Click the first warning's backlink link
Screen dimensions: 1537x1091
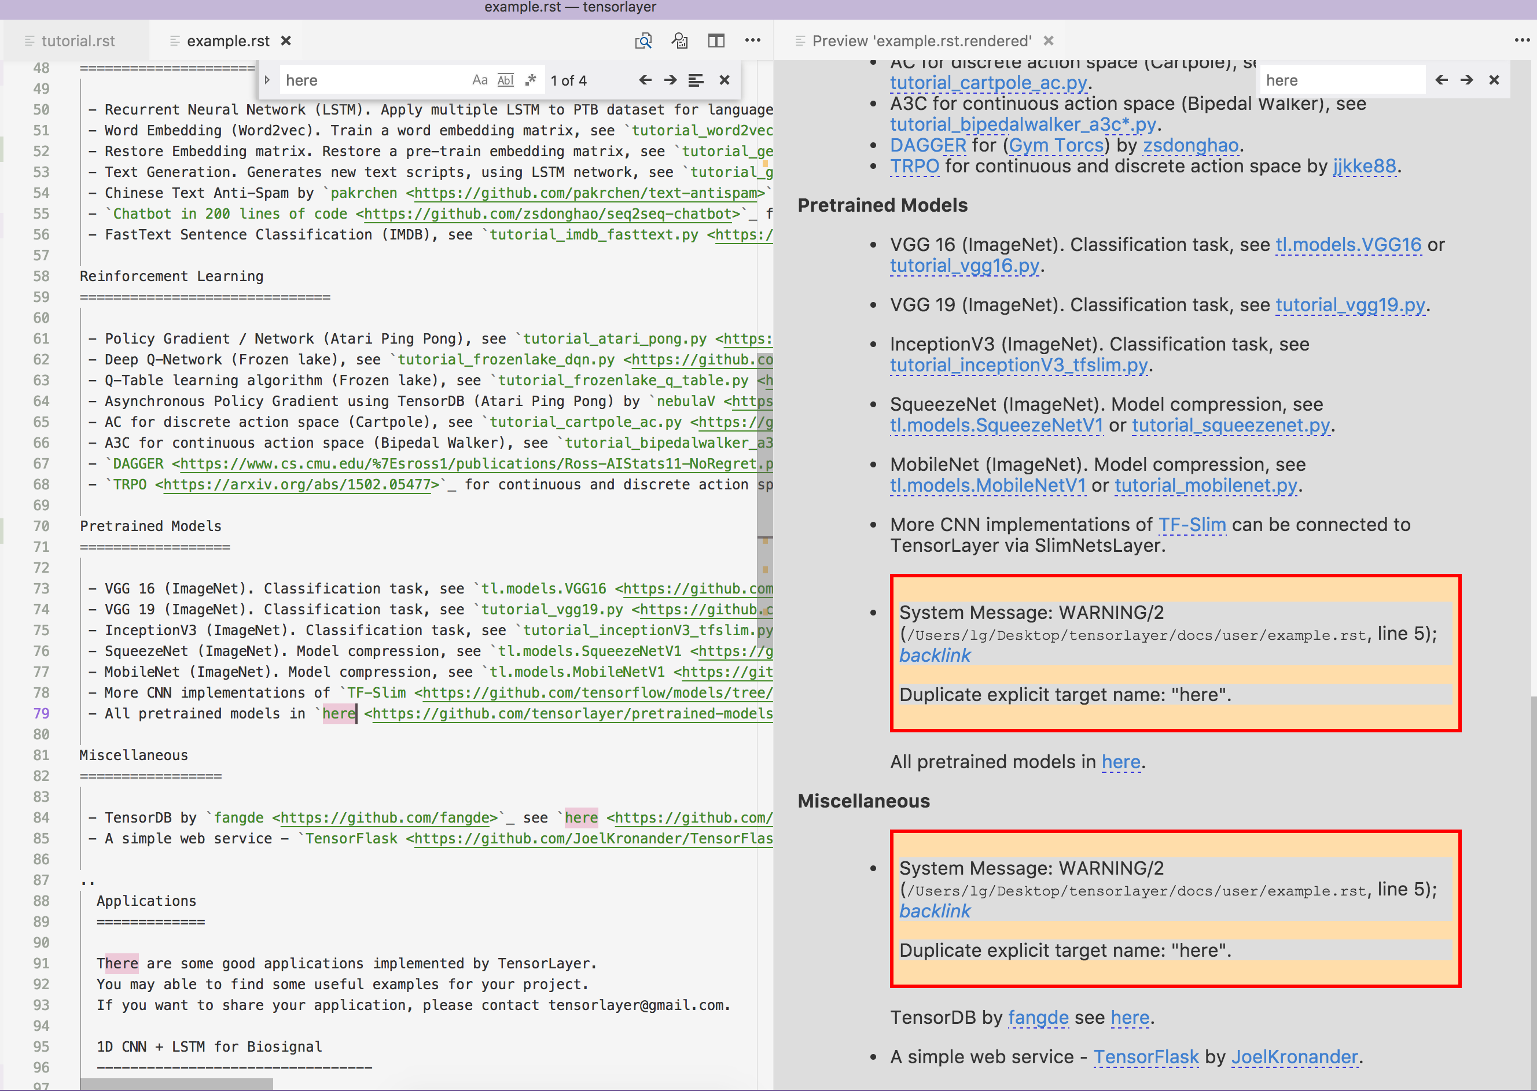pyautogui.click(x=934, y=655)
